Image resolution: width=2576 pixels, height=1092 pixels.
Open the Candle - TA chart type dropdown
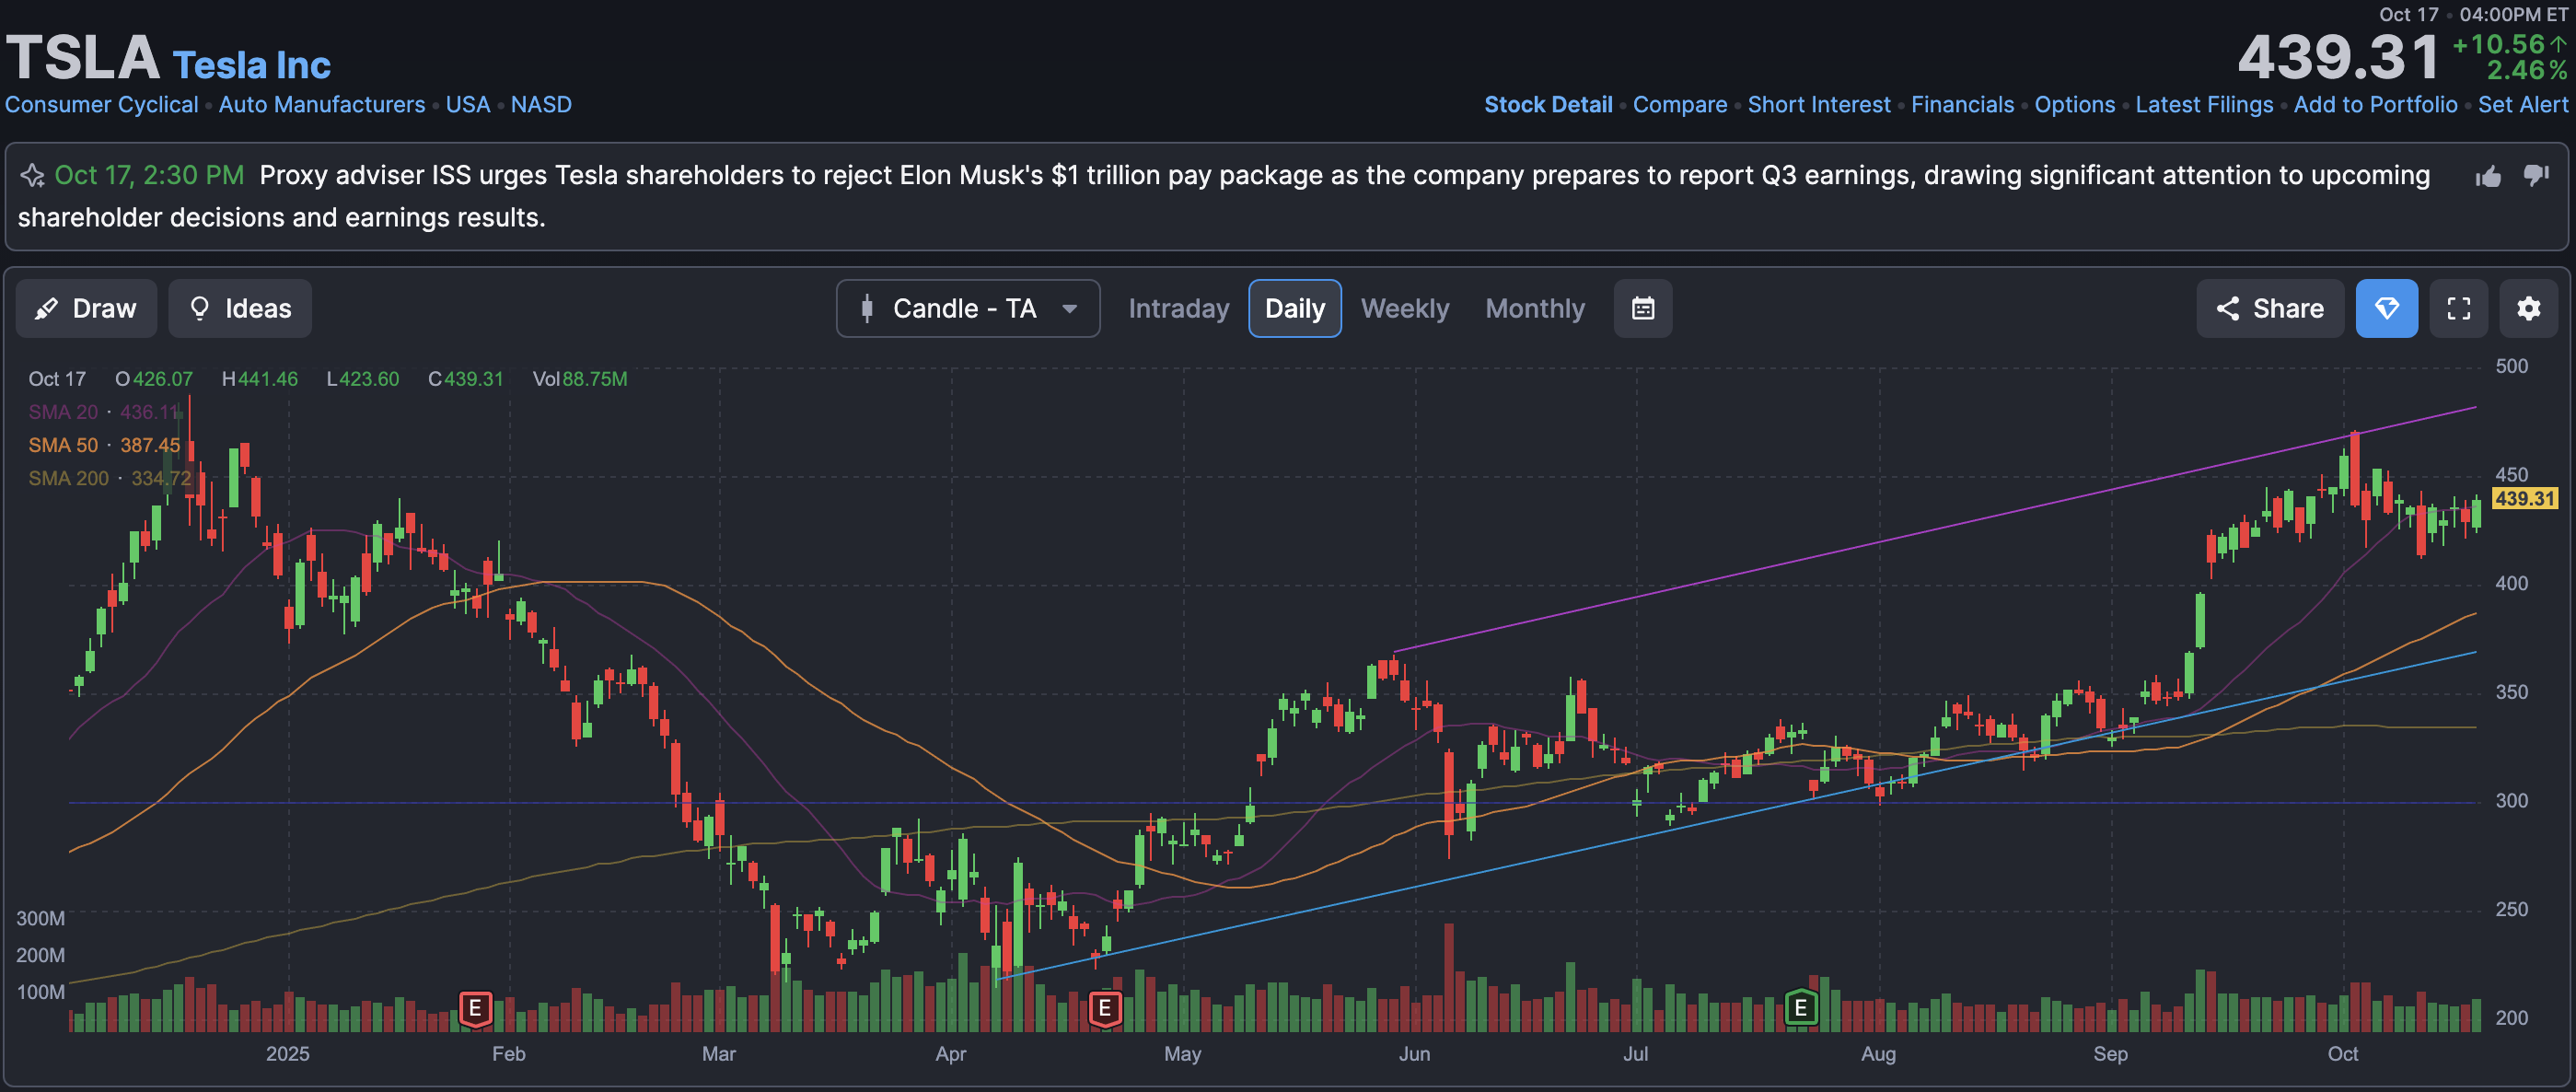tap(967, 308)
